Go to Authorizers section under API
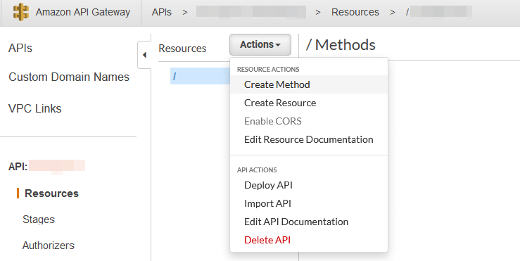 (49, 246)
